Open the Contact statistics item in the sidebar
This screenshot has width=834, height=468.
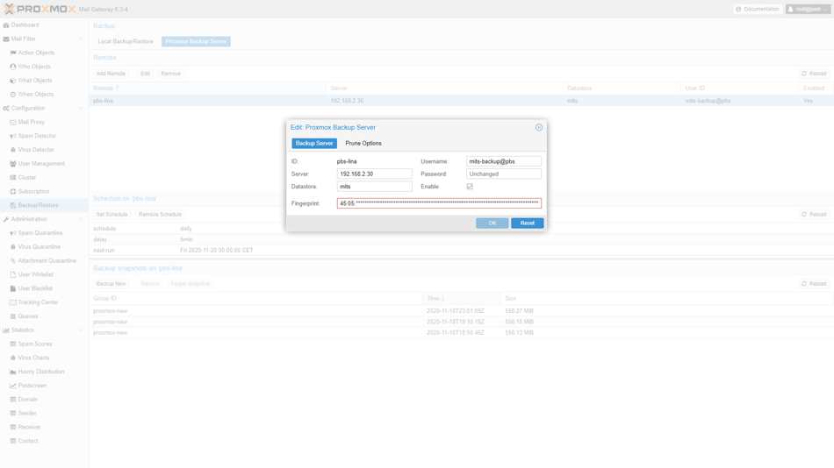click(28, 441)
